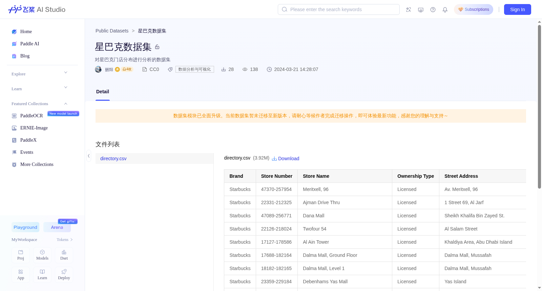
Task: Click the search magnifier icon
Action: tap(285, 9)
